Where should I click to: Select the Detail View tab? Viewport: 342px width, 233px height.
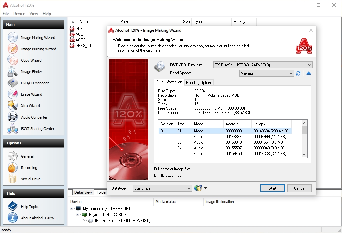pos(83,192)
